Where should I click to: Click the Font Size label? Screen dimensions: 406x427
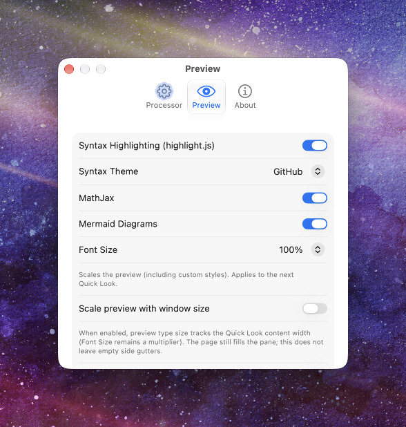tap(98, 249)
